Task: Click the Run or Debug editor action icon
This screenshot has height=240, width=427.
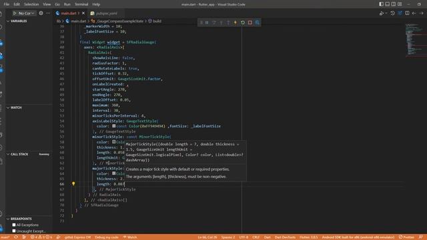Action: [x=382, y=13]
